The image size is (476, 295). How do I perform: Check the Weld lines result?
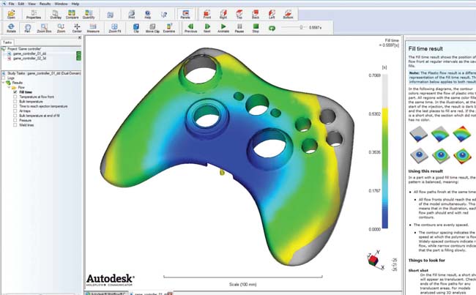[x=15, y=125]
